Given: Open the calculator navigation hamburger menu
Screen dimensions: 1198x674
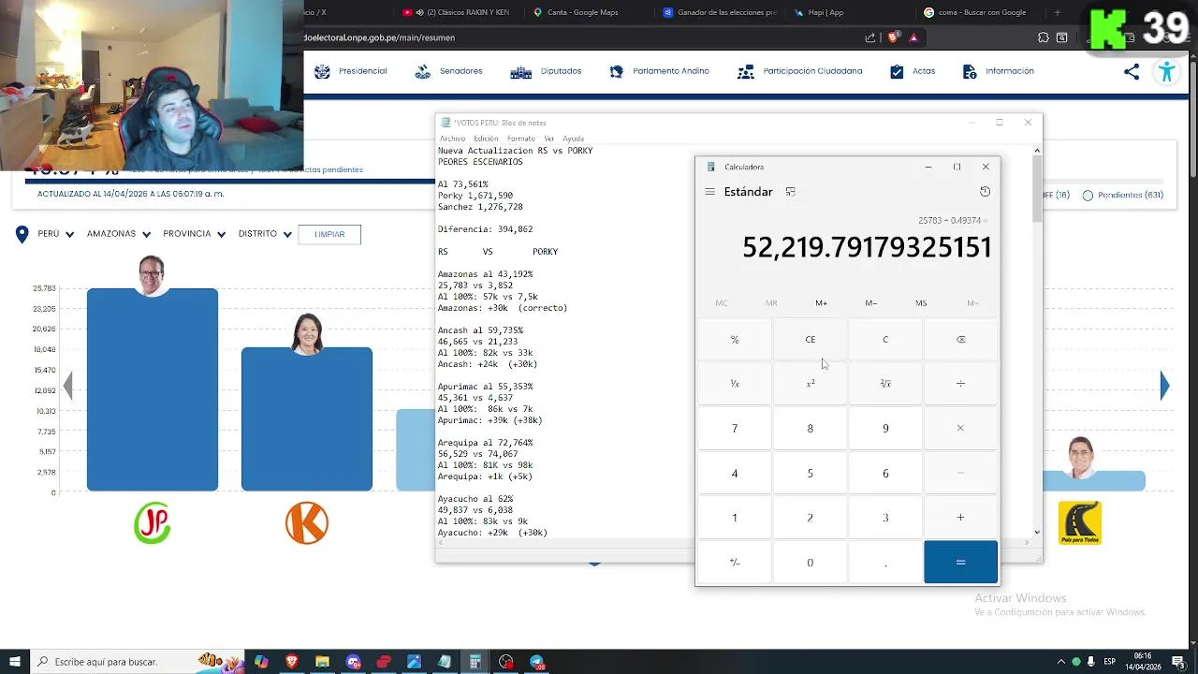Looking at the screenshot, I should point(710,192).
